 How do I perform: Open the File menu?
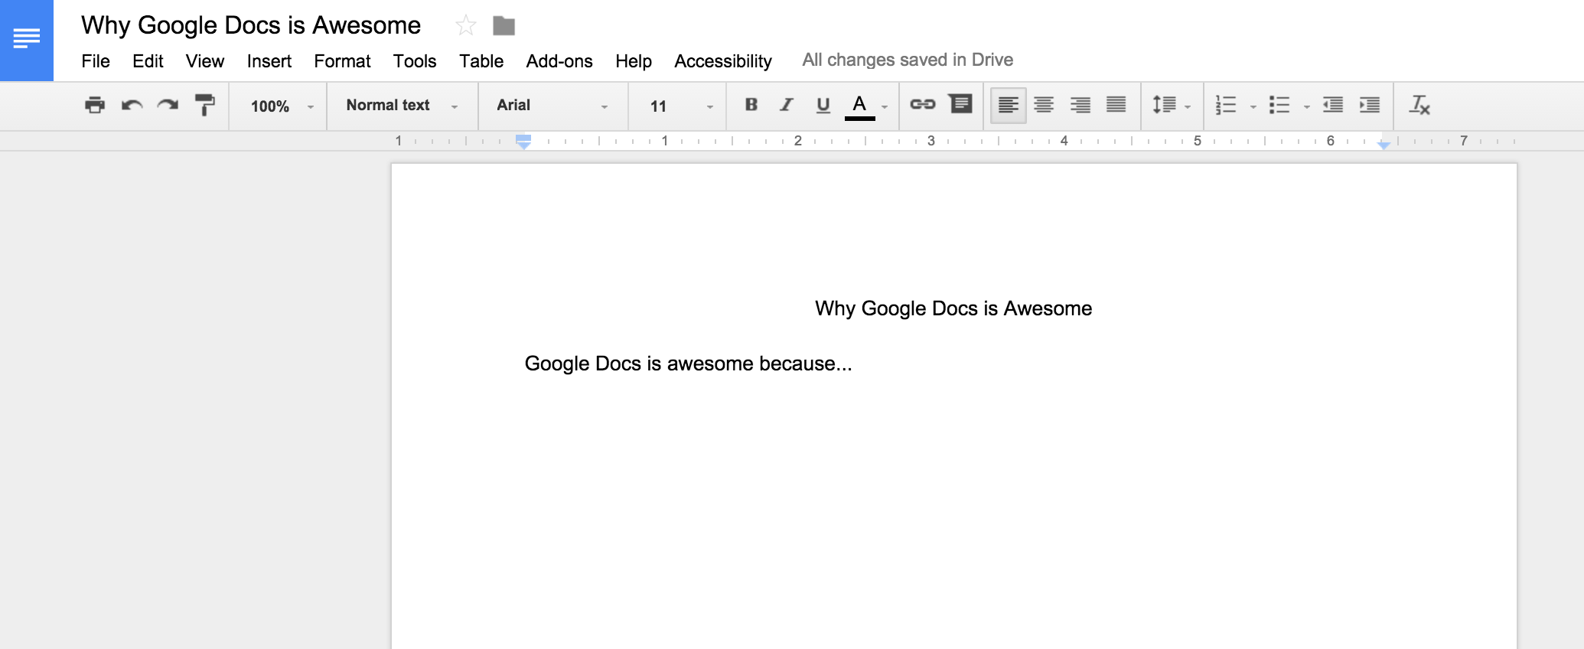pyautogui.click(x=96, y=61)
